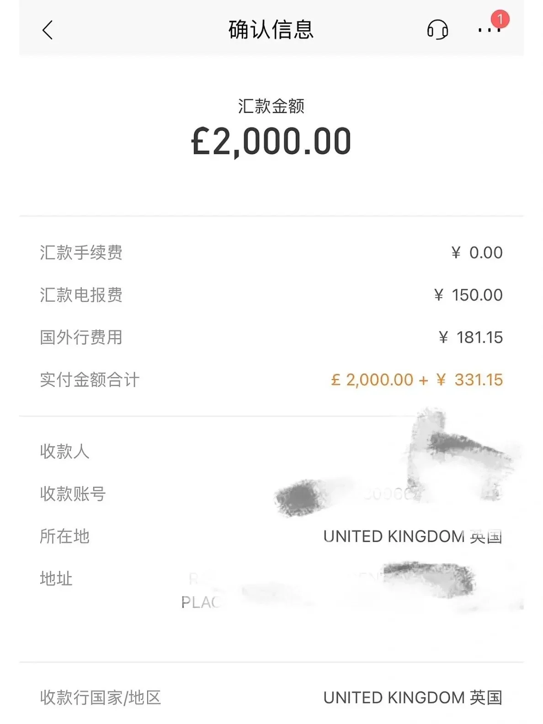The image size is (543, 724).
Task: Select the 汇款手续费 fee row
Action: pos(271,253)
